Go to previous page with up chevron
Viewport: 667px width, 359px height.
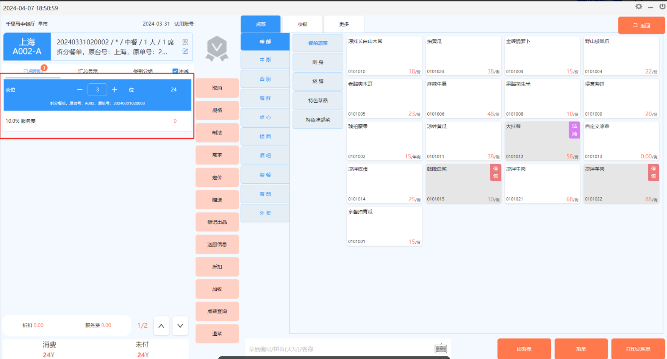coord(161,326)
